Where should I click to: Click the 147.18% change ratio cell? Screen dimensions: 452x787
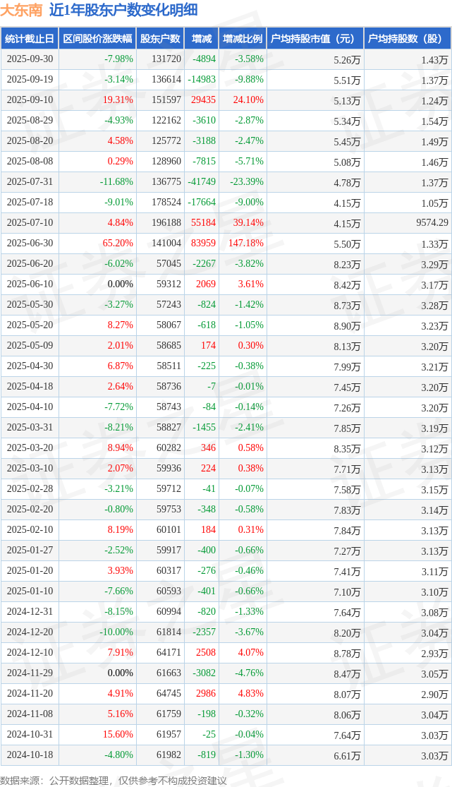pyautogui.click(x=246, y=244)
